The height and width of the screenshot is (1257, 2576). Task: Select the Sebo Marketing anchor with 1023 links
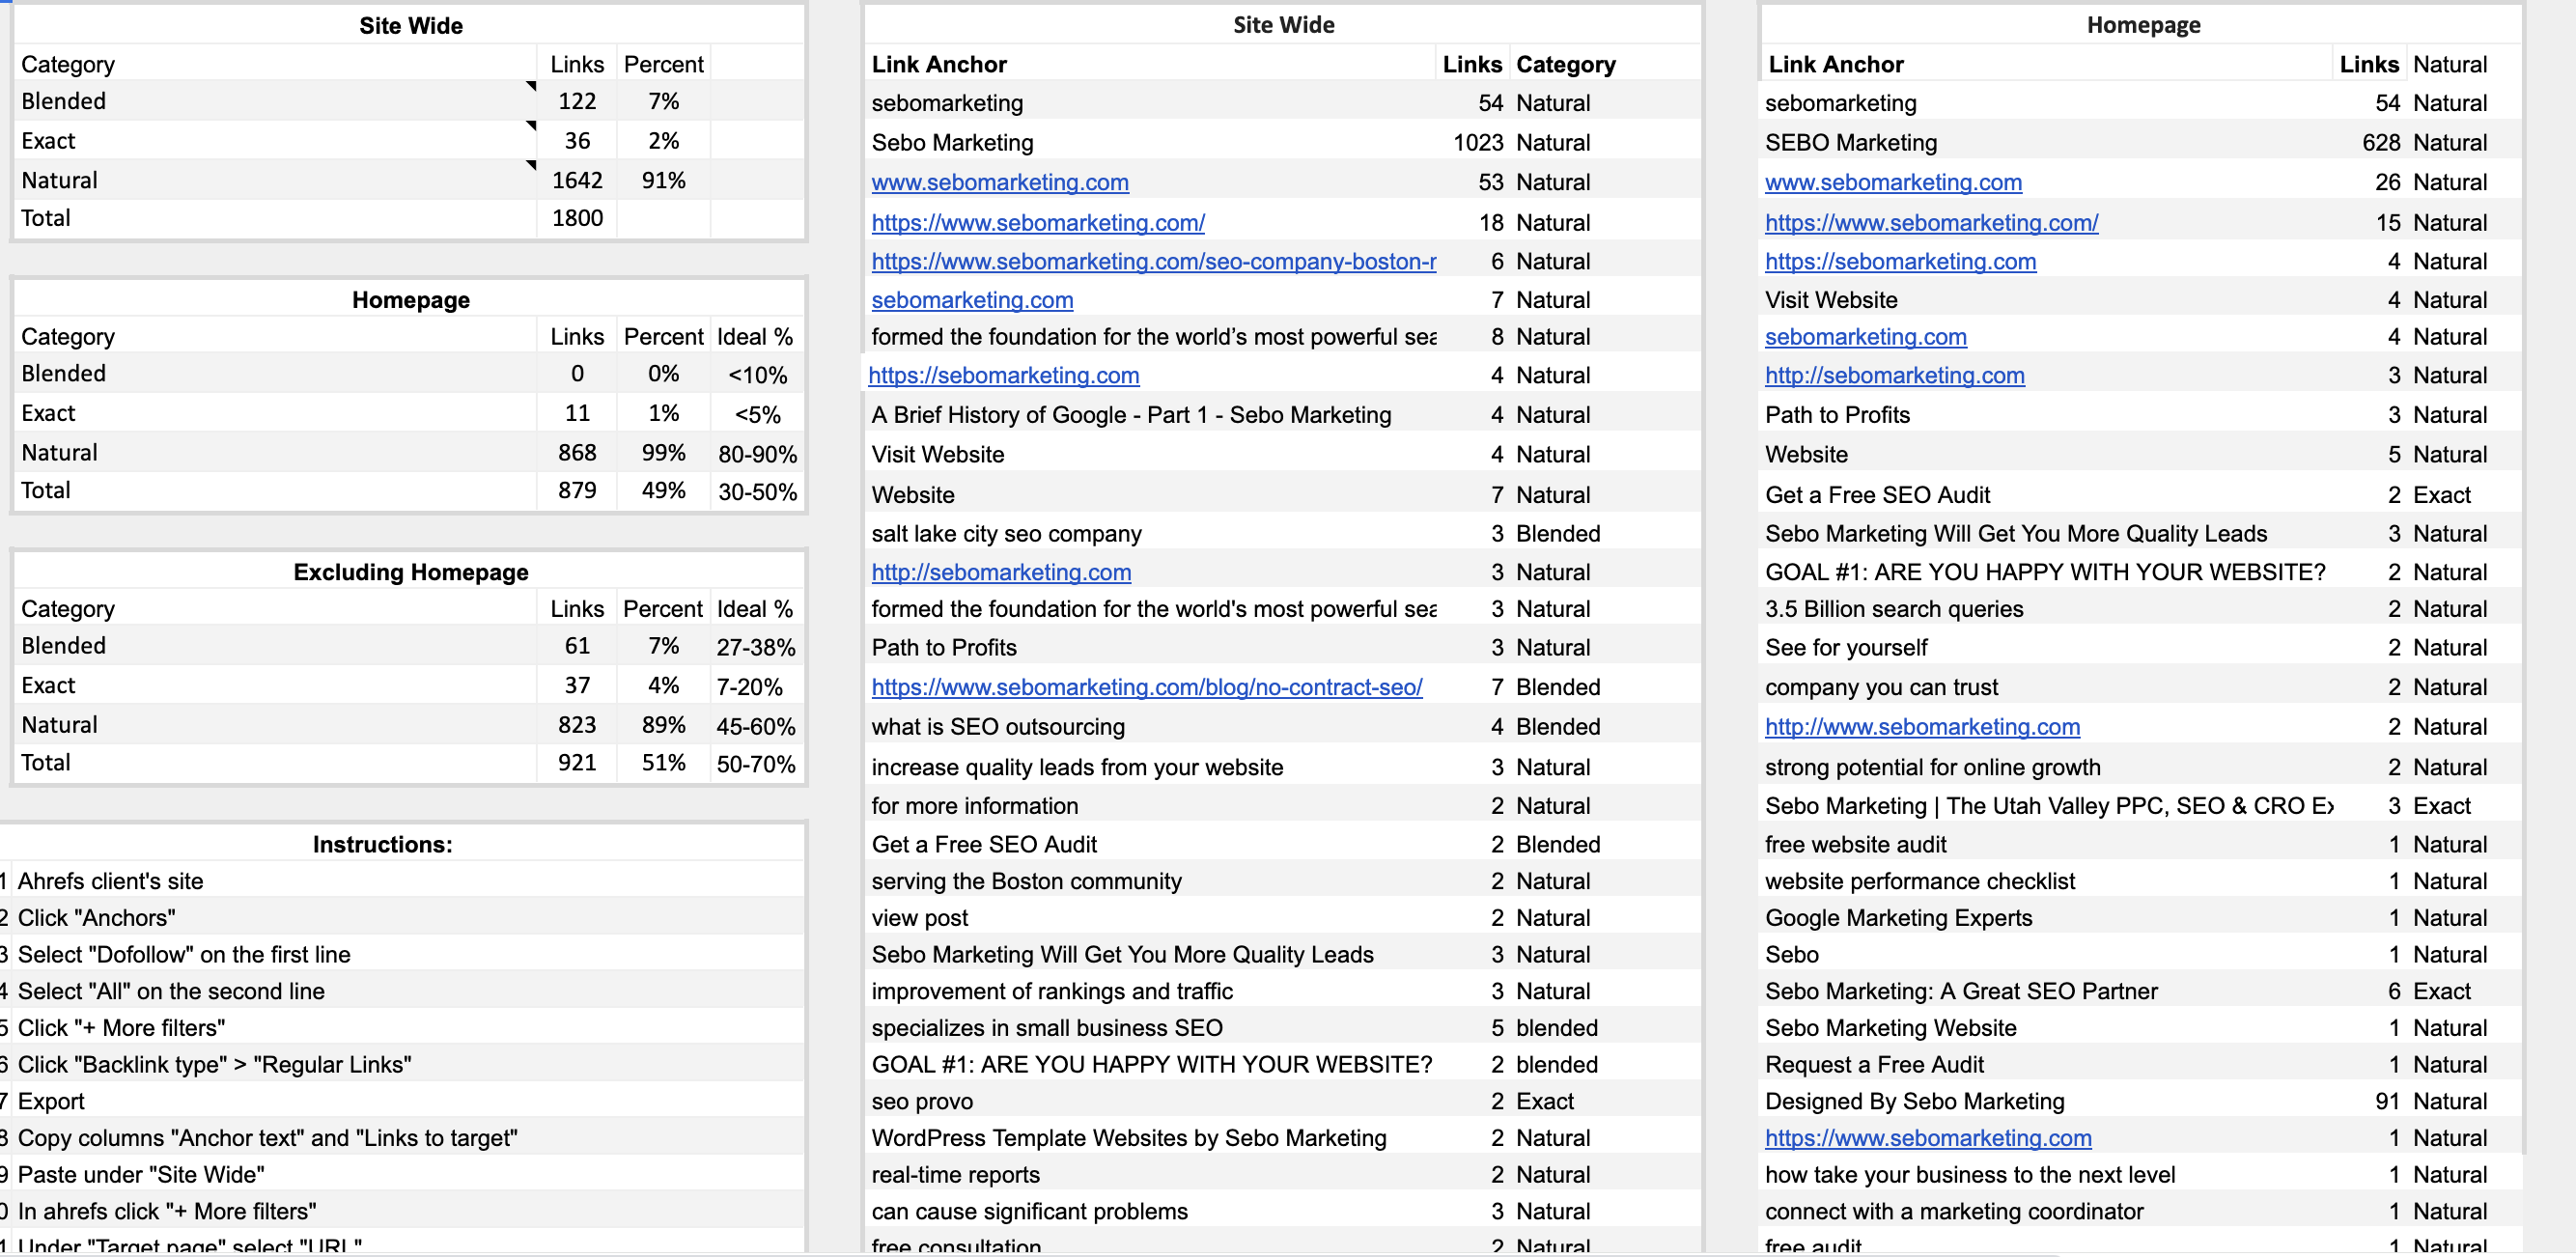tap(1151, 142)
